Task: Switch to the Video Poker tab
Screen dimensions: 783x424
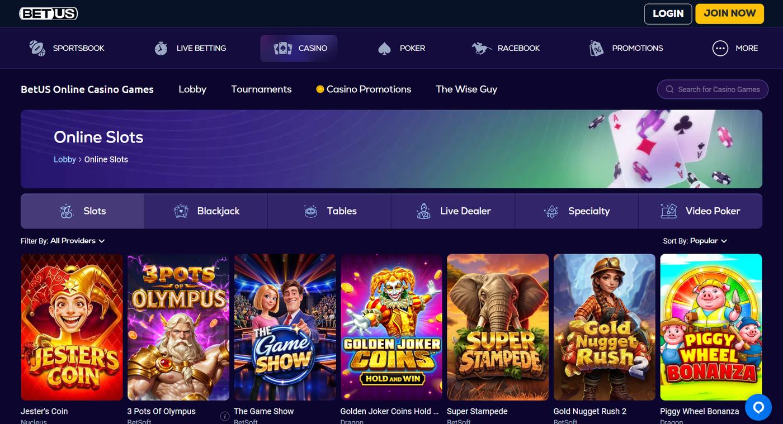Action: click(x=700, y=211)
